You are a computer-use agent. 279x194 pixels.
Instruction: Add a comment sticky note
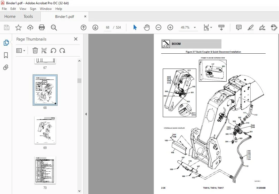point(239,27)
